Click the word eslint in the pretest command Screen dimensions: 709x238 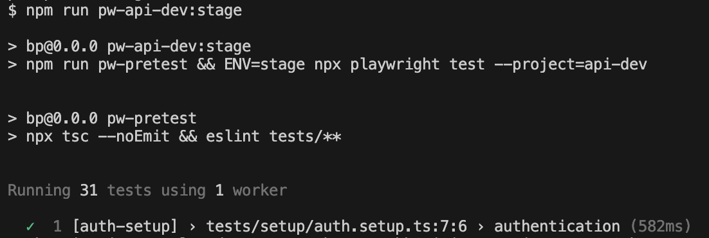(233, 136)
